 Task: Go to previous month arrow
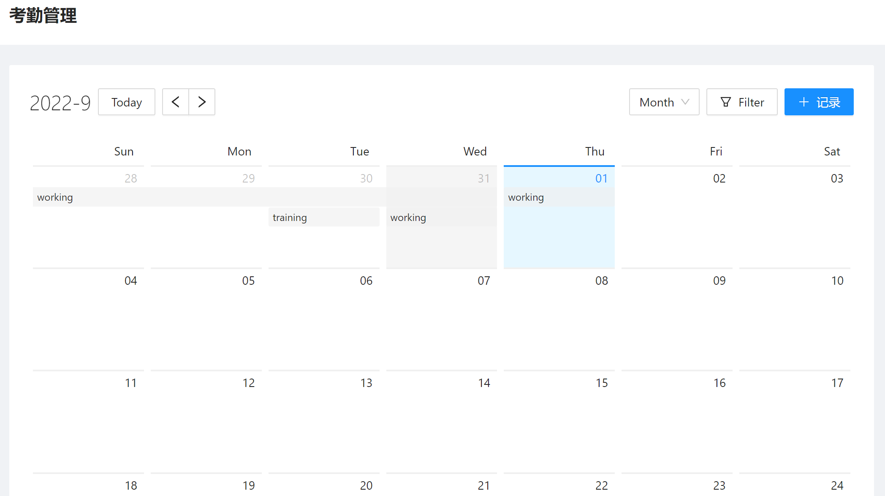tap(176, 102)
